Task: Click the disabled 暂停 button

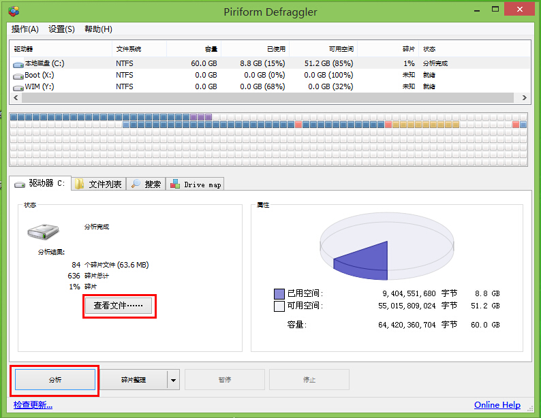Action: [x=225, y=380]
